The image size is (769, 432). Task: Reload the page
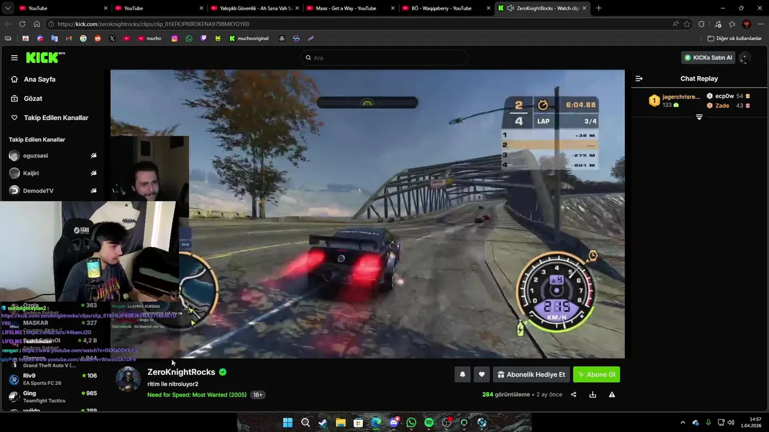click(22, 24)
